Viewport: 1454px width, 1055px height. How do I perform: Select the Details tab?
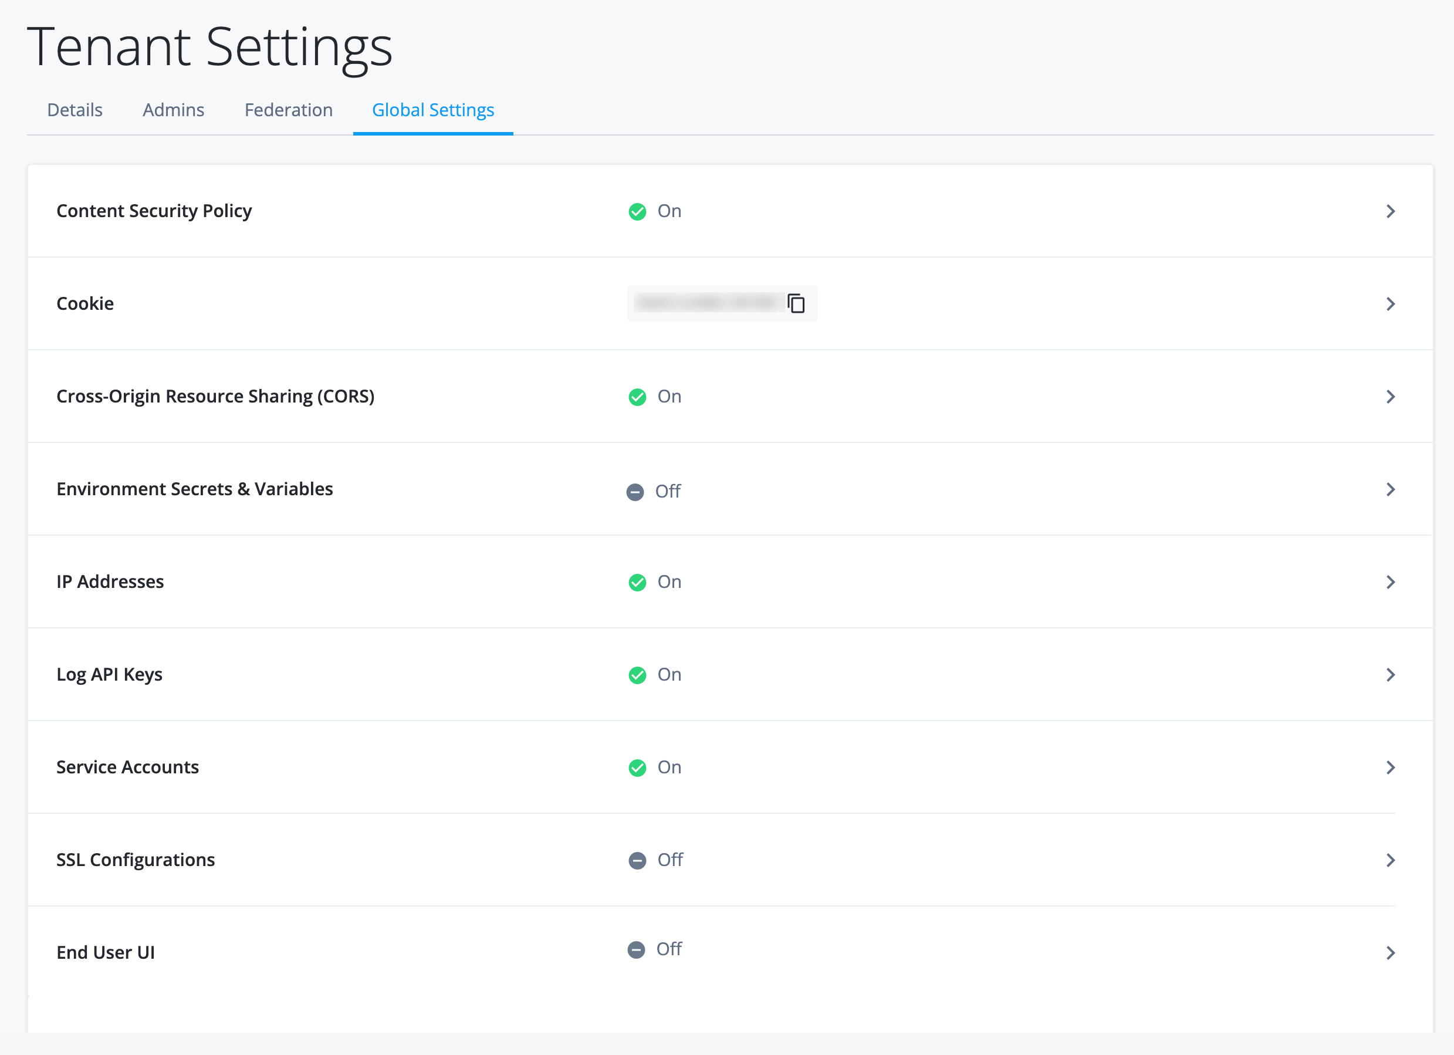pos(75,110)
